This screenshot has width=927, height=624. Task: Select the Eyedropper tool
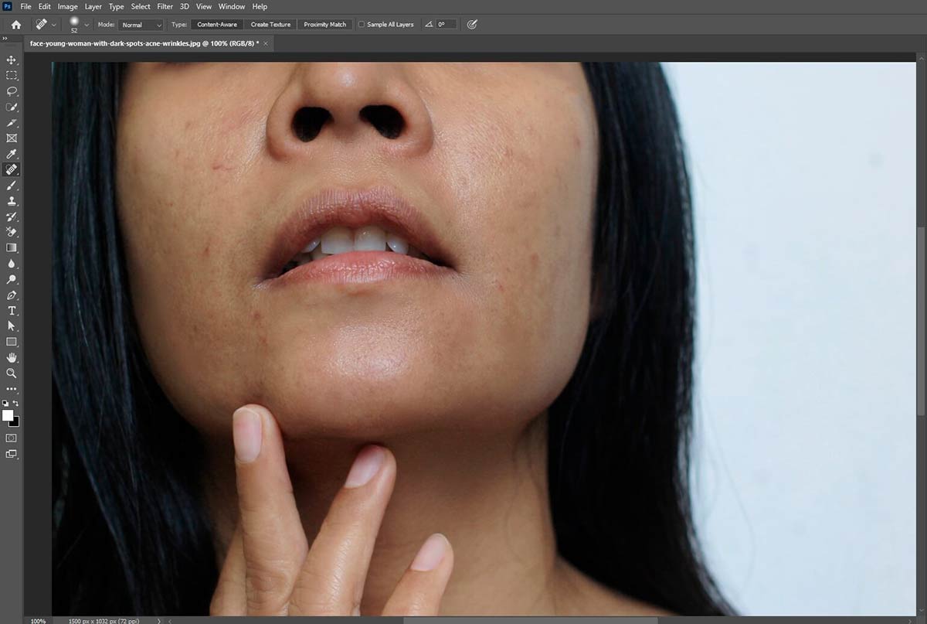pyautogui.click(x=12, y=154)
